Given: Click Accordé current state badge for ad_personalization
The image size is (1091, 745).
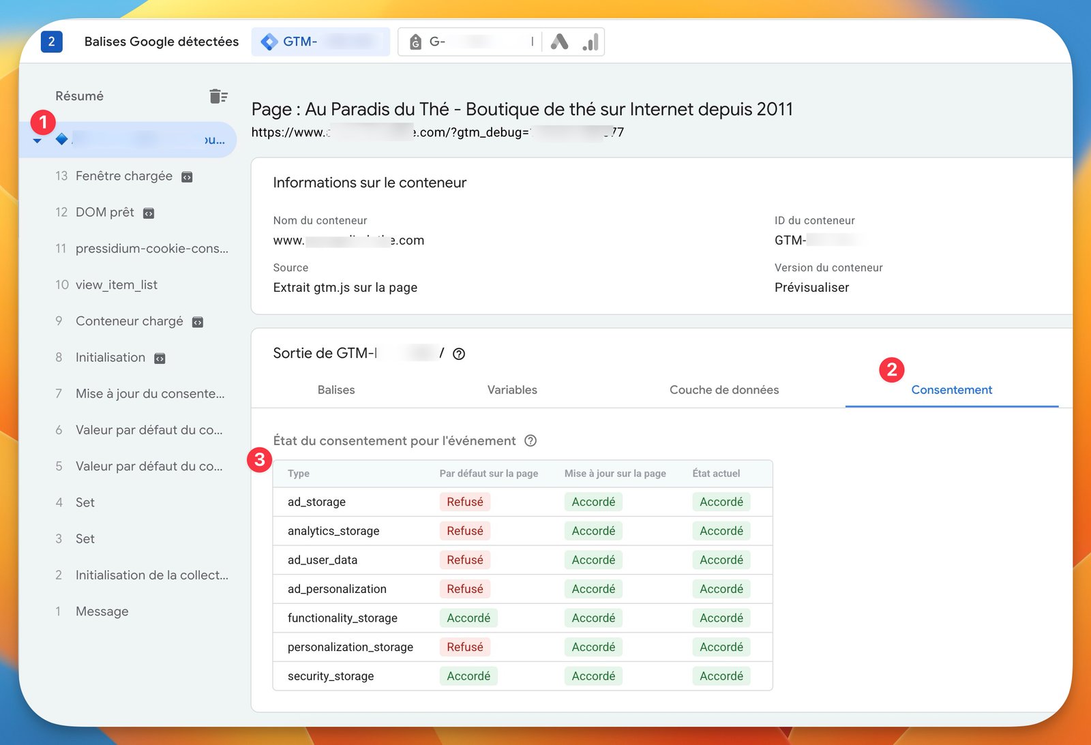Looking at the screenshot, I should click(721, 589).
